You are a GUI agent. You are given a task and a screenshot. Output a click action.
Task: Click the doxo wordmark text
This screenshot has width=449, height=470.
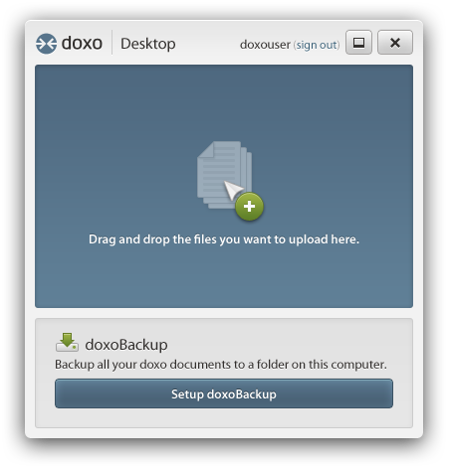tap(82, 44)
